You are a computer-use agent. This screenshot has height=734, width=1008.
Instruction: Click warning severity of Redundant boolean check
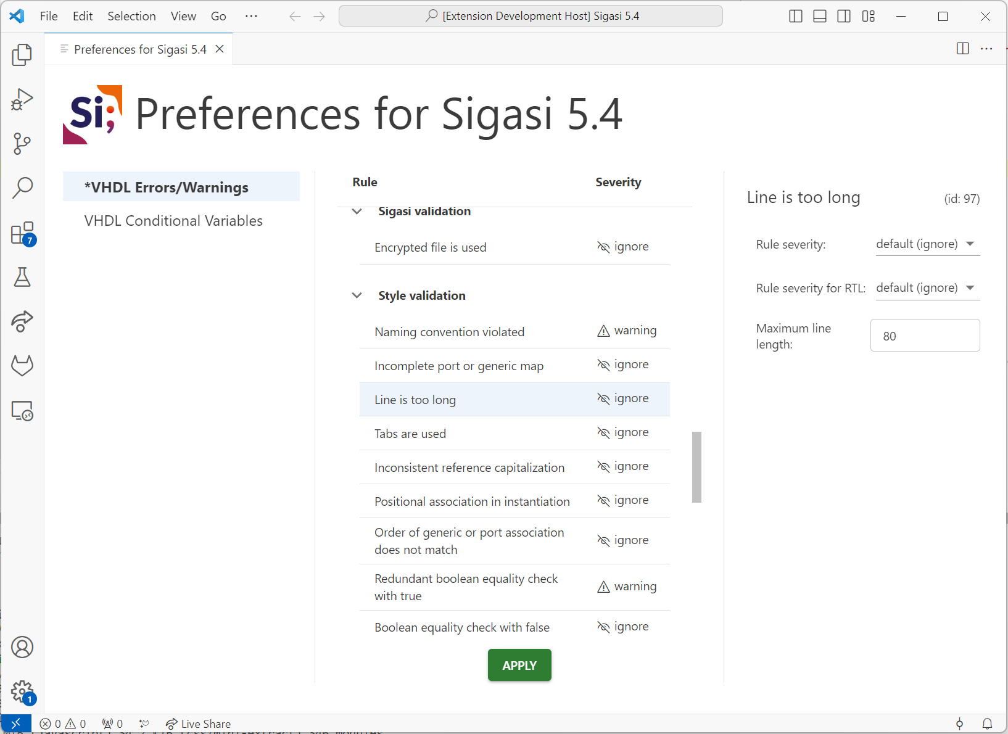[x=627, y=587]
